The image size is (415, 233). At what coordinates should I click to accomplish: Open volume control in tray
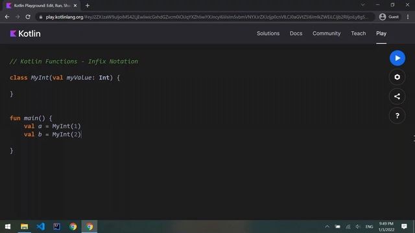point(358,227)
